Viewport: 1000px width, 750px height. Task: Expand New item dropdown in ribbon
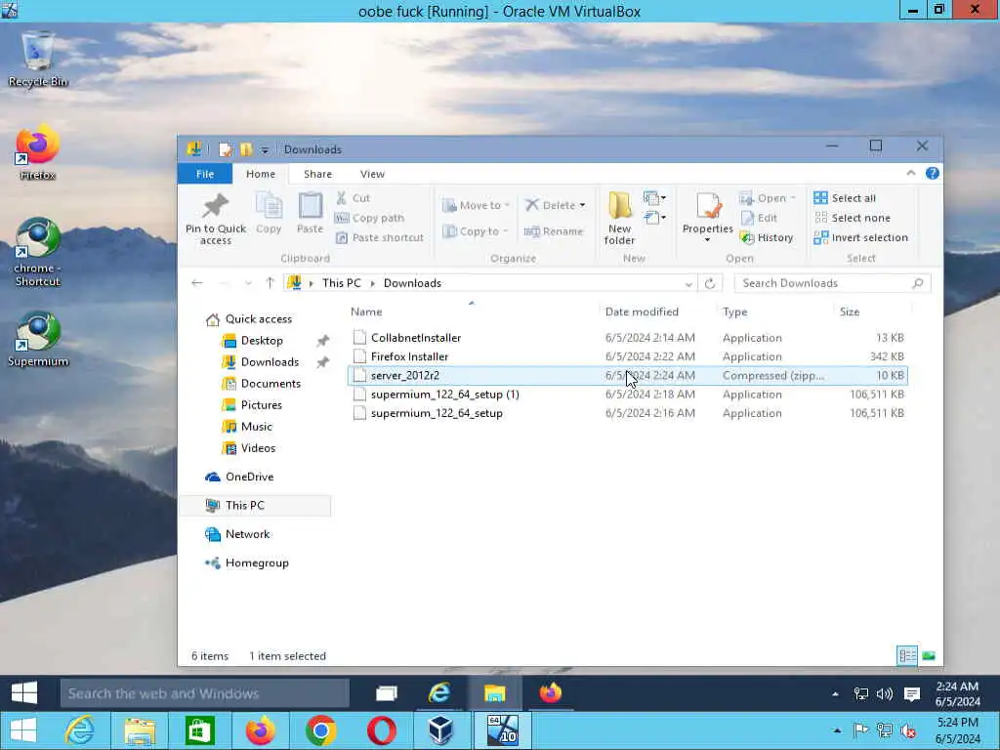click(655, 198)
